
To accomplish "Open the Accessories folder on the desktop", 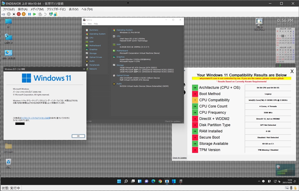I will point(8,148).
